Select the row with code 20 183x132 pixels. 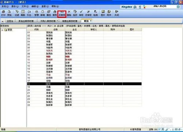click(x=84, y=90)
